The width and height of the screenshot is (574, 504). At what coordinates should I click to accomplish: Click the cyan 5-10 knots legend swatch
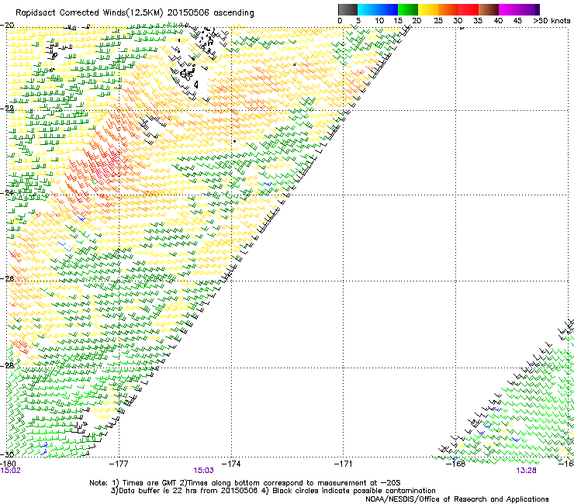pos(368,9)
